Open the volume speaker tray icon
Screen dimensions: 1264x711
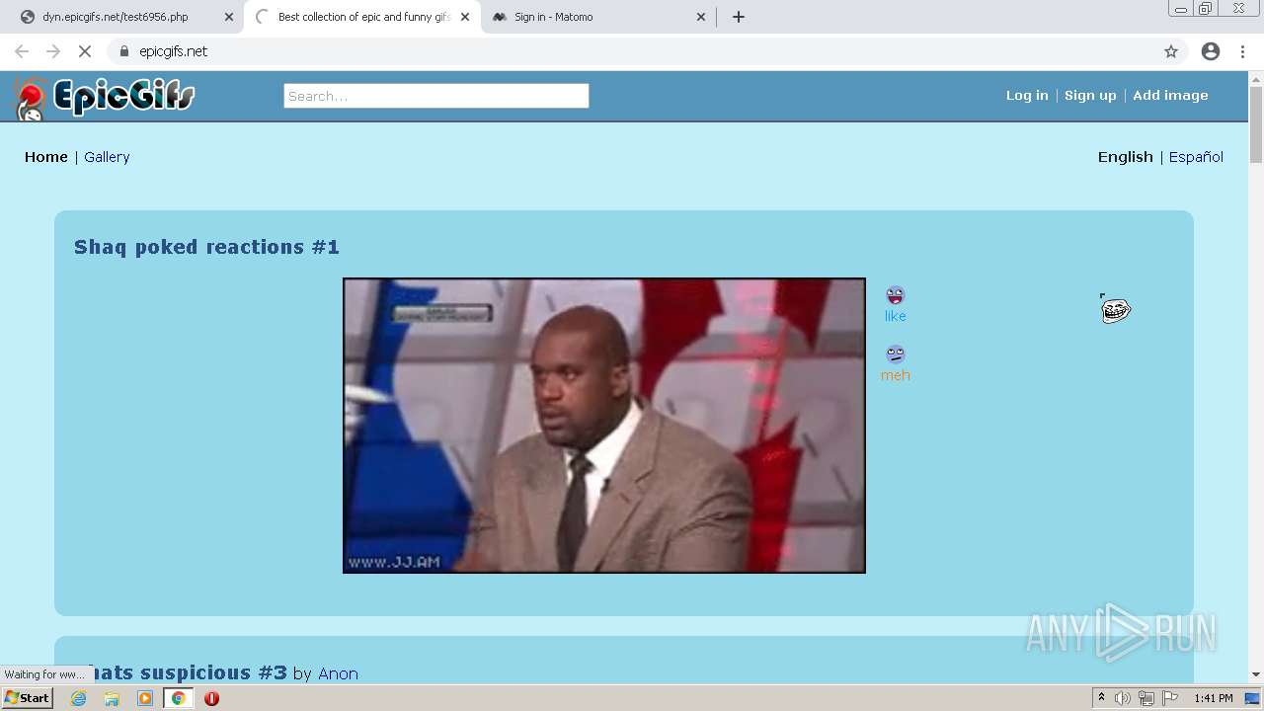click(1123, 698)
